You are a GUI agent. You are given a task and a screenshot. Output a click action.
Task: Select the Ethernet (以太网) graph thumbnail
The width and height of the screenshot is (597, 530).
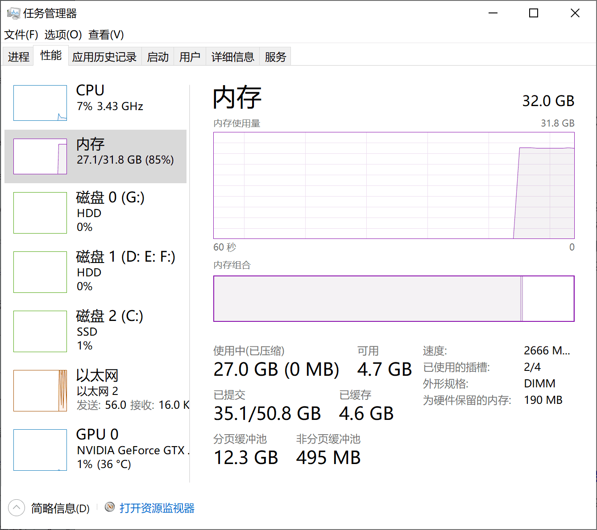[40, 390]
